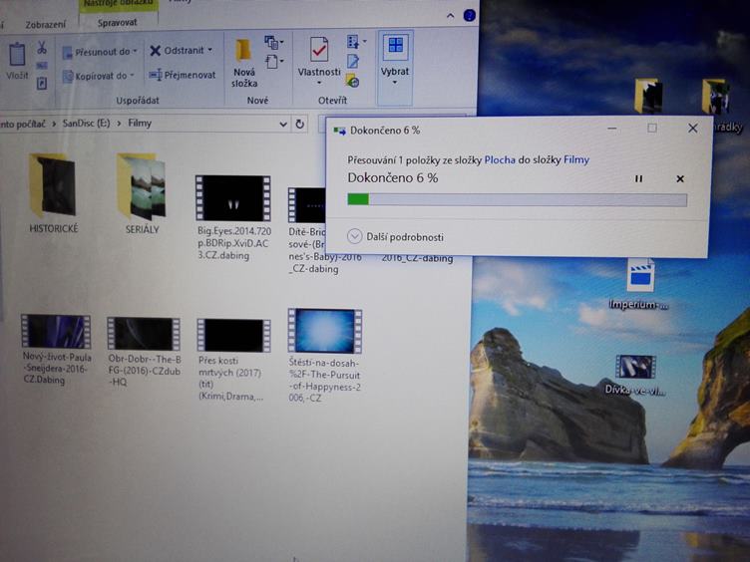Open Přesunout do dropdown
The width and height of the screenshot is (750, 562).
[100, 52]
